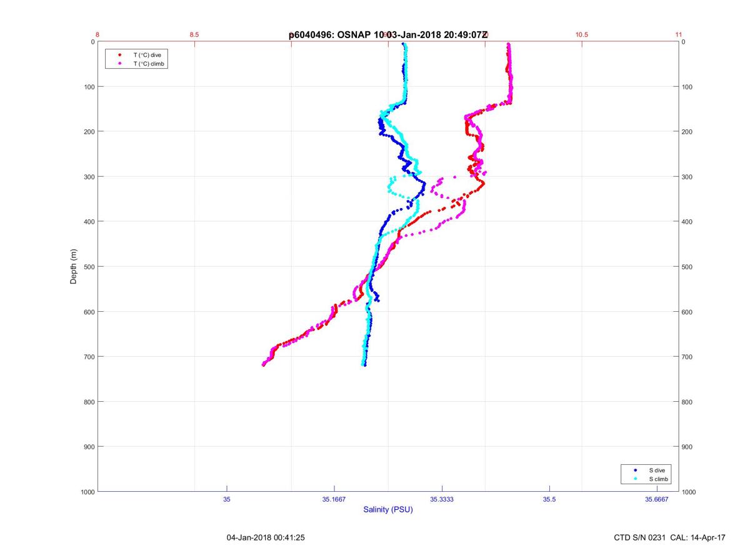Click the 100 tick on left depth axis
Image resolution: width=750 pixels, height=553 pixels.
pos(88,87)
